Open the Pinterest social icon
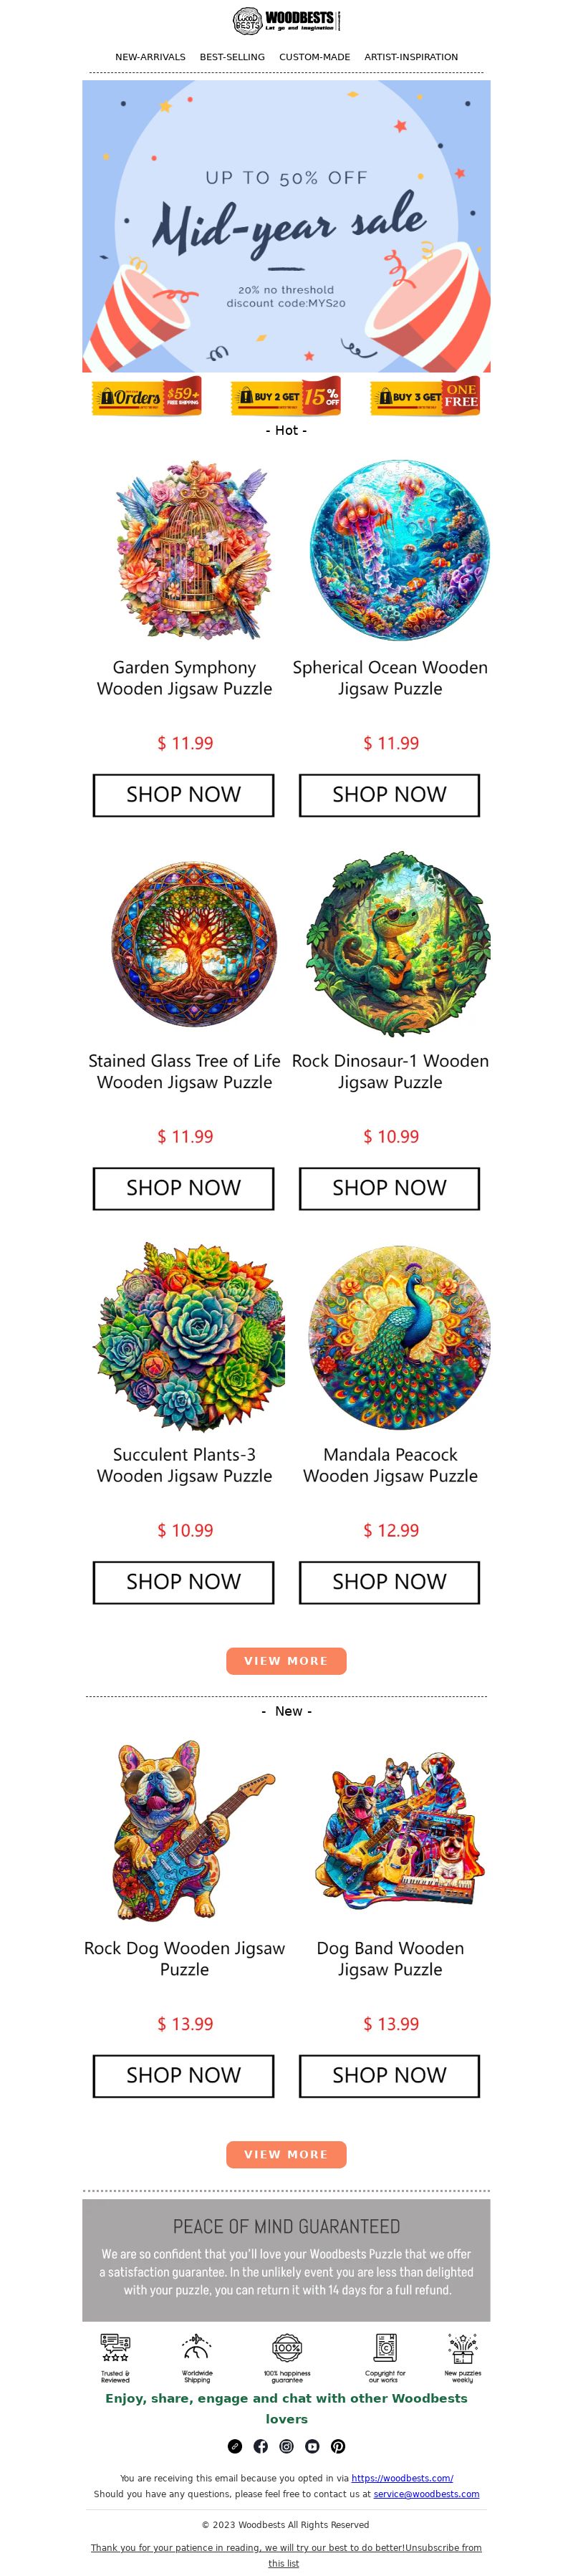Screen dimensions: 573x2576 (x=338, y=2445)
